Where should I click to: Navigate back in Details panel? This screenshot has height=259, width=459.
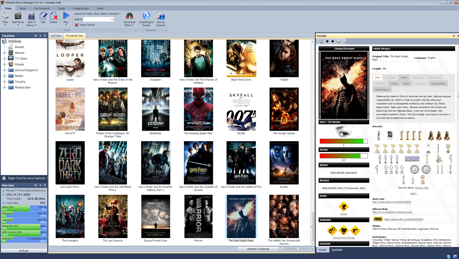point(327,41)
